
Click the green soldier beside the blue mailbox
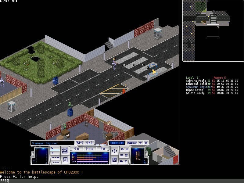coord(70,106)
